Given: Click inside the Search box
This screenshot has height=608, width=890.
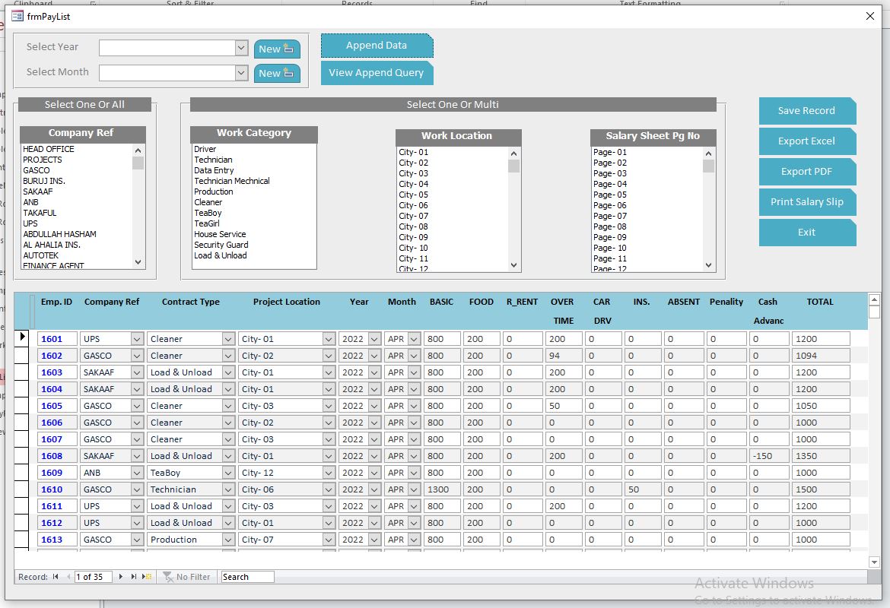Looking at the screenshot, I should (246, 576).
